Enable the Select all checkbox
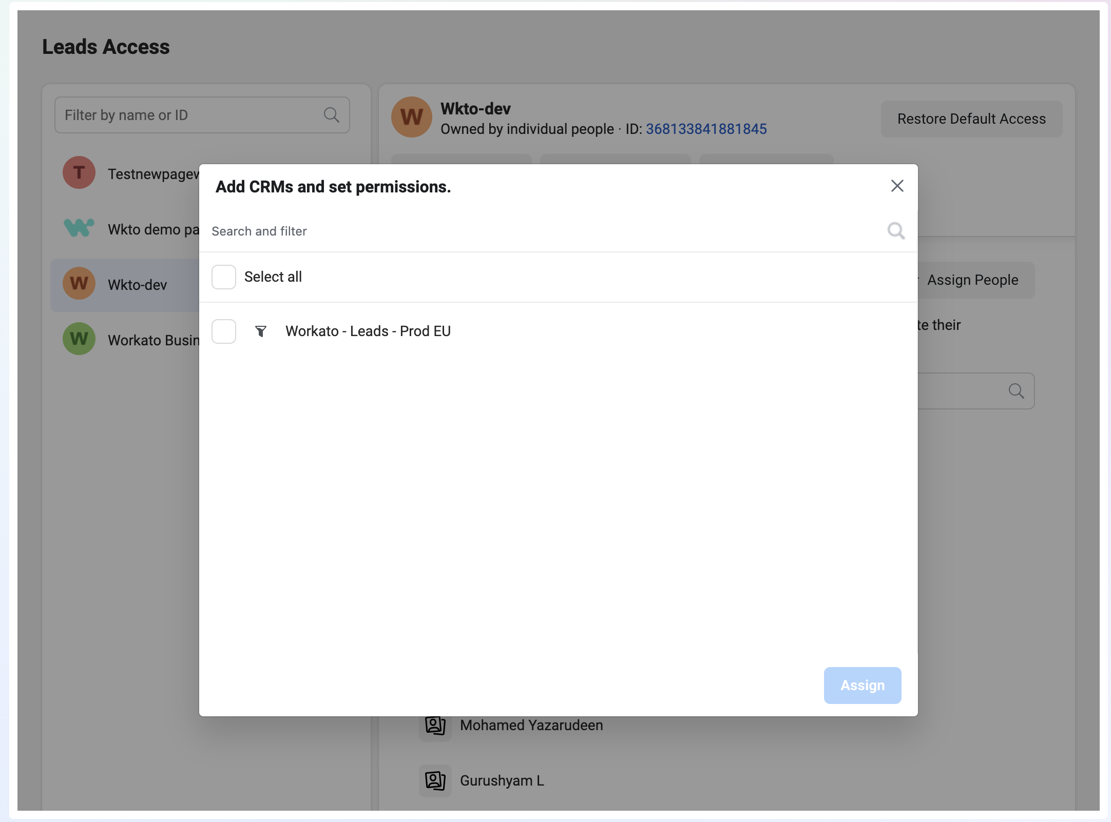The height and width of the screenshot is (822, 1111). tap(224, 277)
